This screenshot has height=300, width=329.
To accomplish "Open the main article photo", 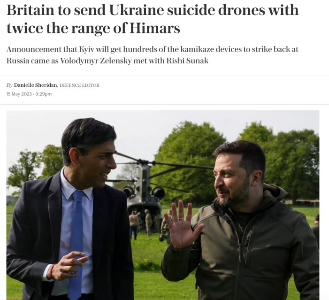I will (x=163, y=205).
